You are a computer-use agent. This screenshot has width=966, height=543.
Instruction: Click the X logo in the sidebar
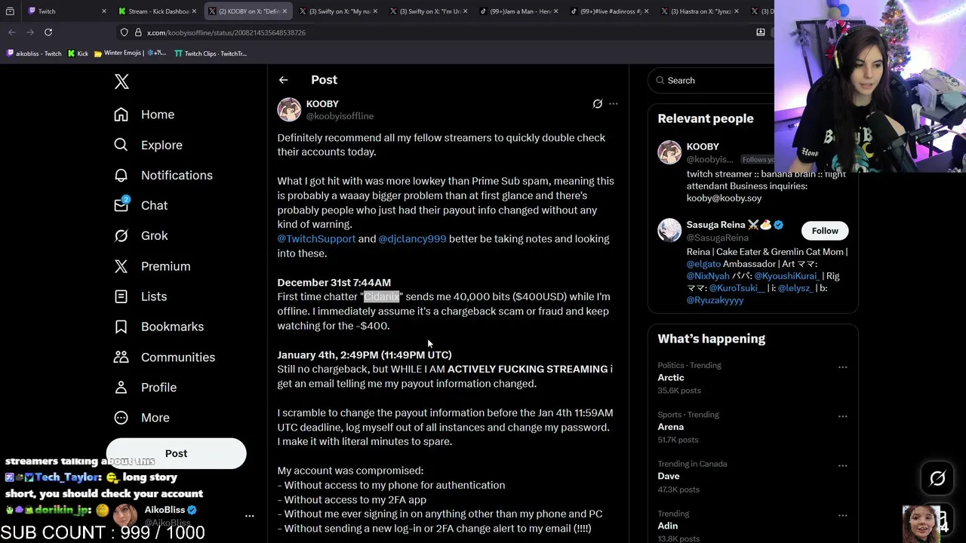122,81
